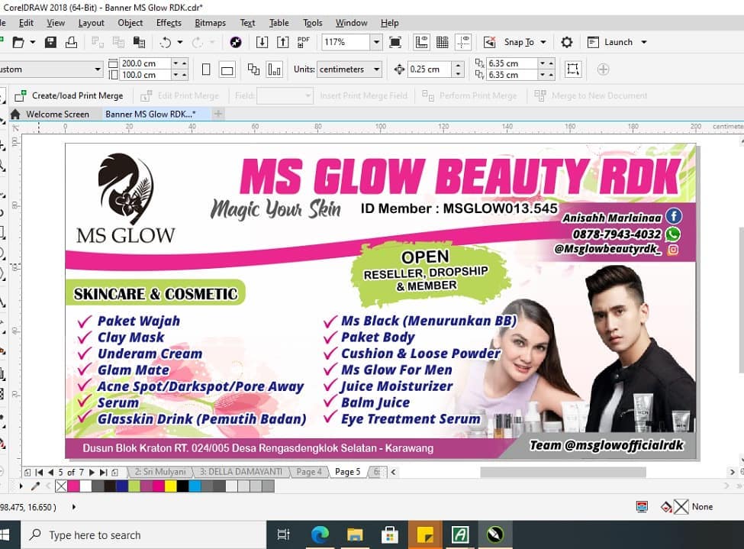Open the Bitmaps menu
This screenshot has height=549, width=744.
coord(210,23)
